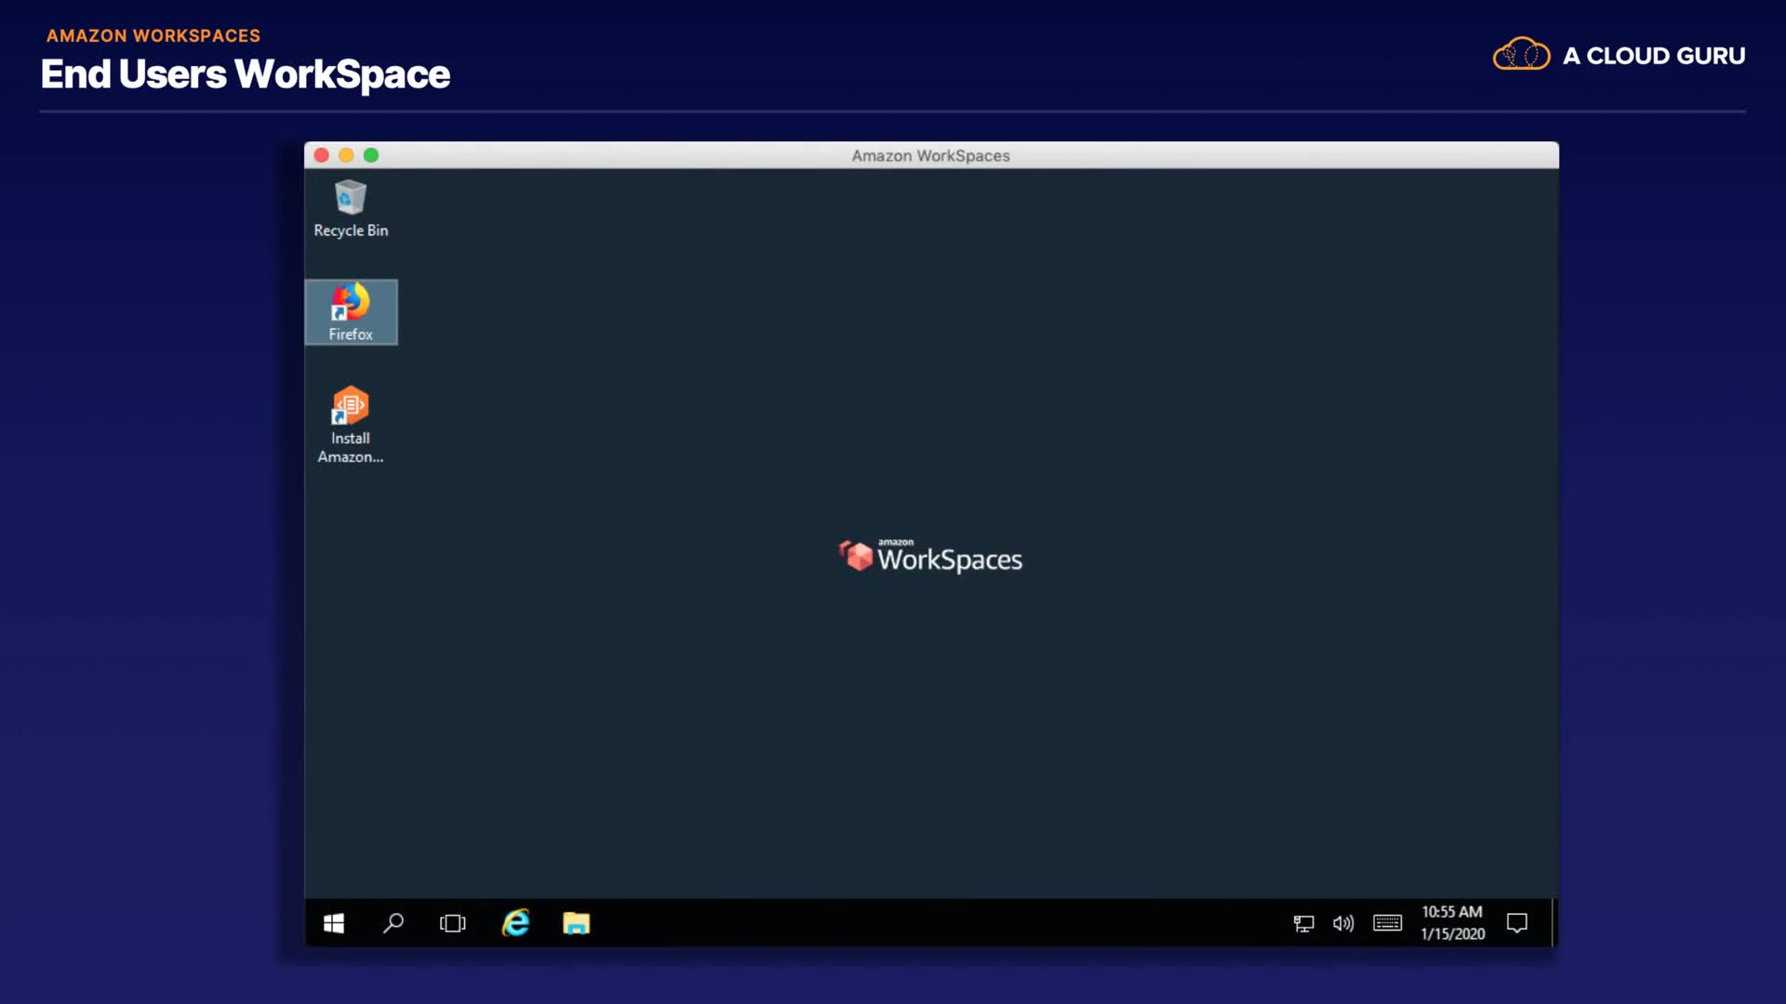Click the Amazon WorkSpaces title bar
1786x1004 pixels.
click(930, 155)
